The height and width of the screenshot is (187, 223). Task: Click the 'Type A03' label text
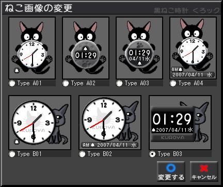pos(137,83)
